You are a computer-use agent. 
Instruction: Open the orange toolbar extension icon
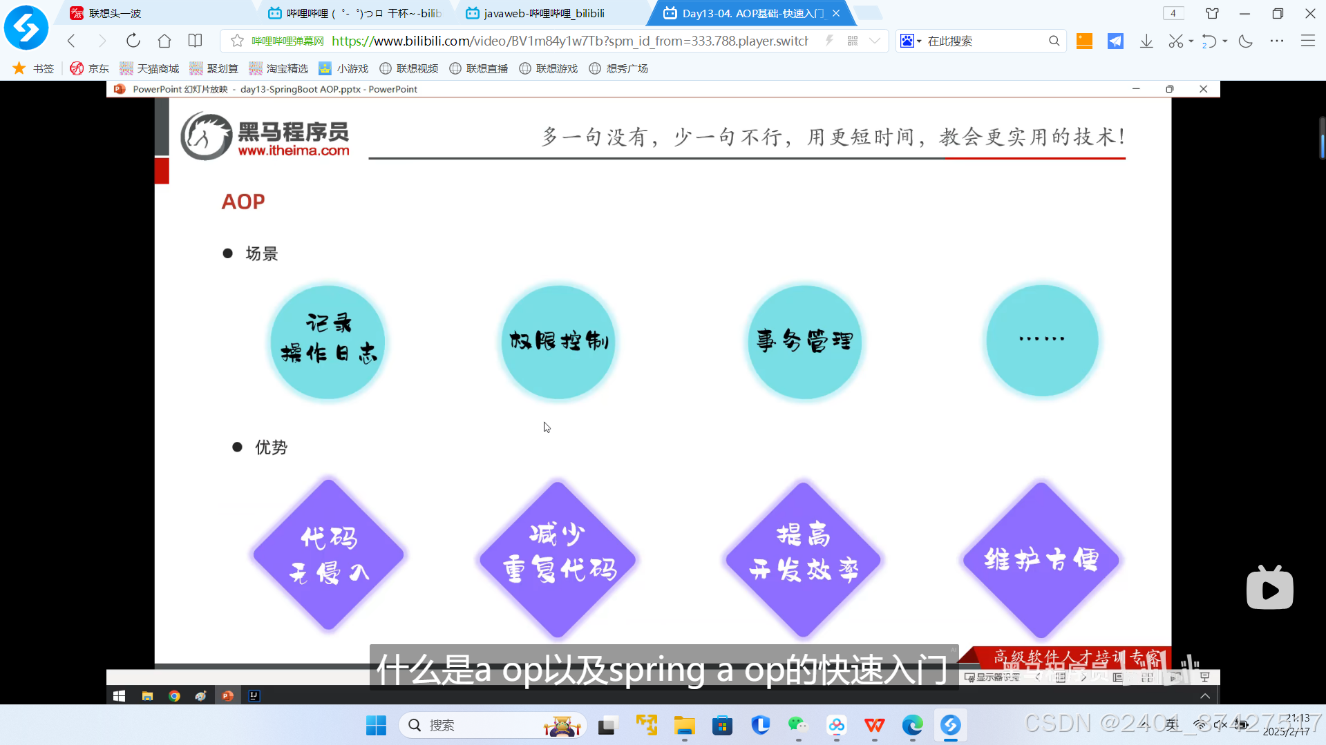pos(1084,41)
